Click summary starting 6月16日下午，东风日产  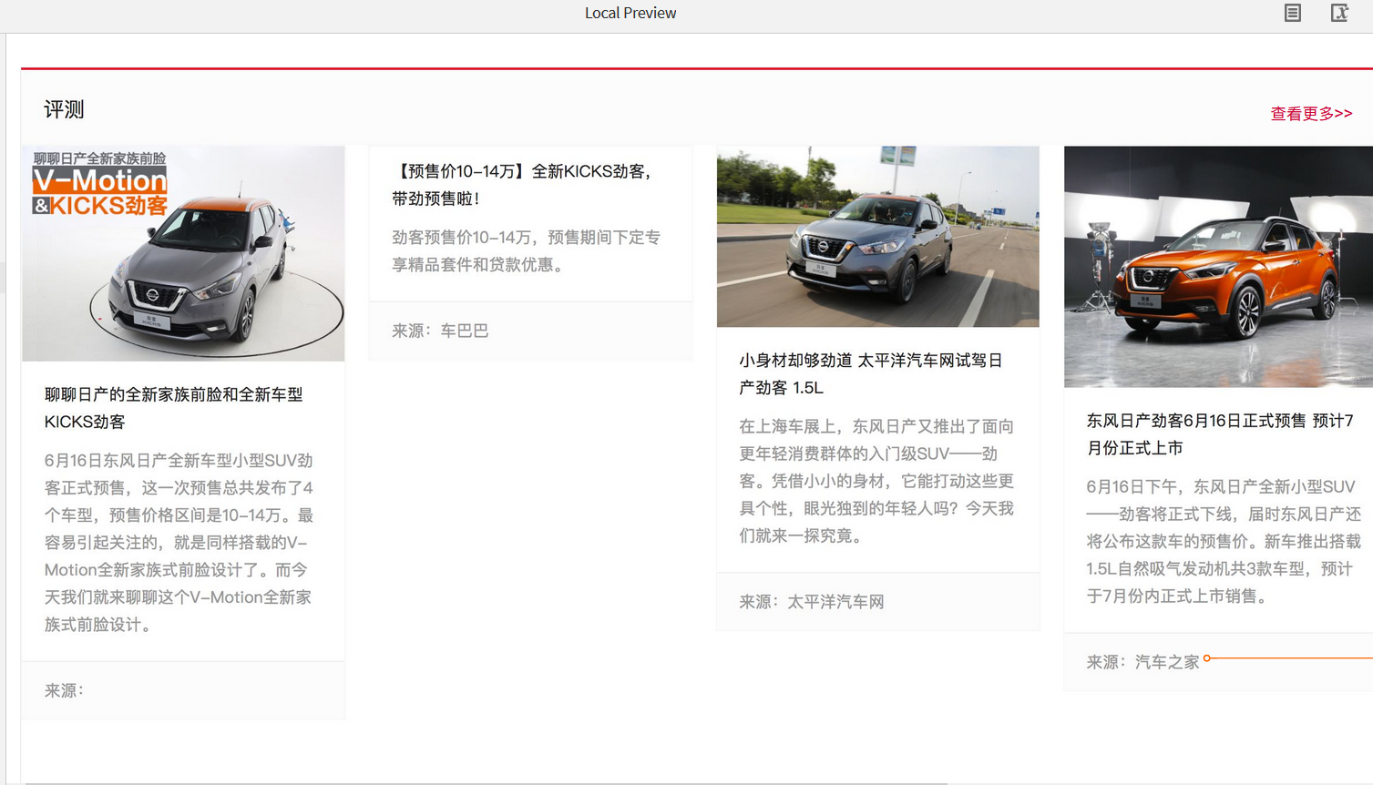[1224, 541]
